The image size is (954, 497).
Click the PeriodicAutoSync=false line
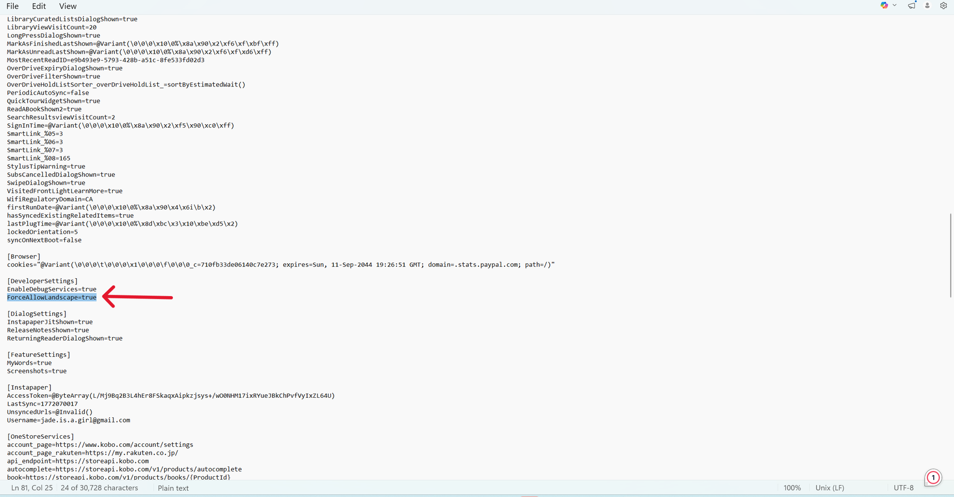point(48,93)
